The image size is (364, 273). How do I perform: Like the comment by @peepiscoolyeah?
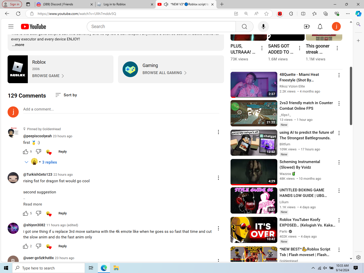[x=26, y=152]
